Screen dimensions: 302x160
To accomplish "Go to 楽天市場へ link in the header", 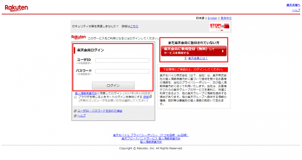I will pos(293,5).
